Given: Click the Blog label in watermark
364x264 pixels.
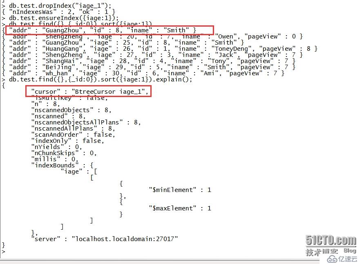Looking at the screenshot, I should [350, 251].
